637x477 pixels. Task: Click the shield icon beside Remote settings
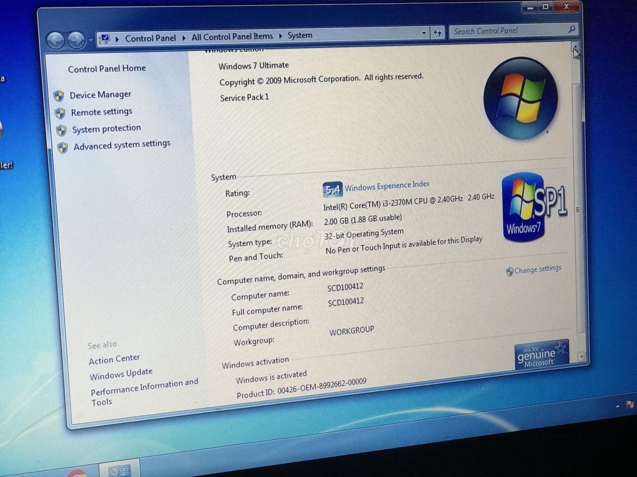(60, 113)
